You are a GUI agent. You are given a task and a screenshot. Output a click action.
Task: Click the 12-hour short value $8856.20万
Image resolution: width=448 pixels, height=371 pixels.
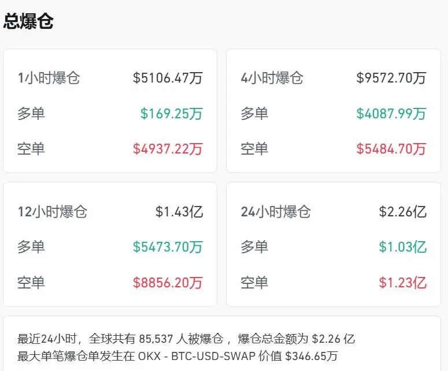[168, 282]
